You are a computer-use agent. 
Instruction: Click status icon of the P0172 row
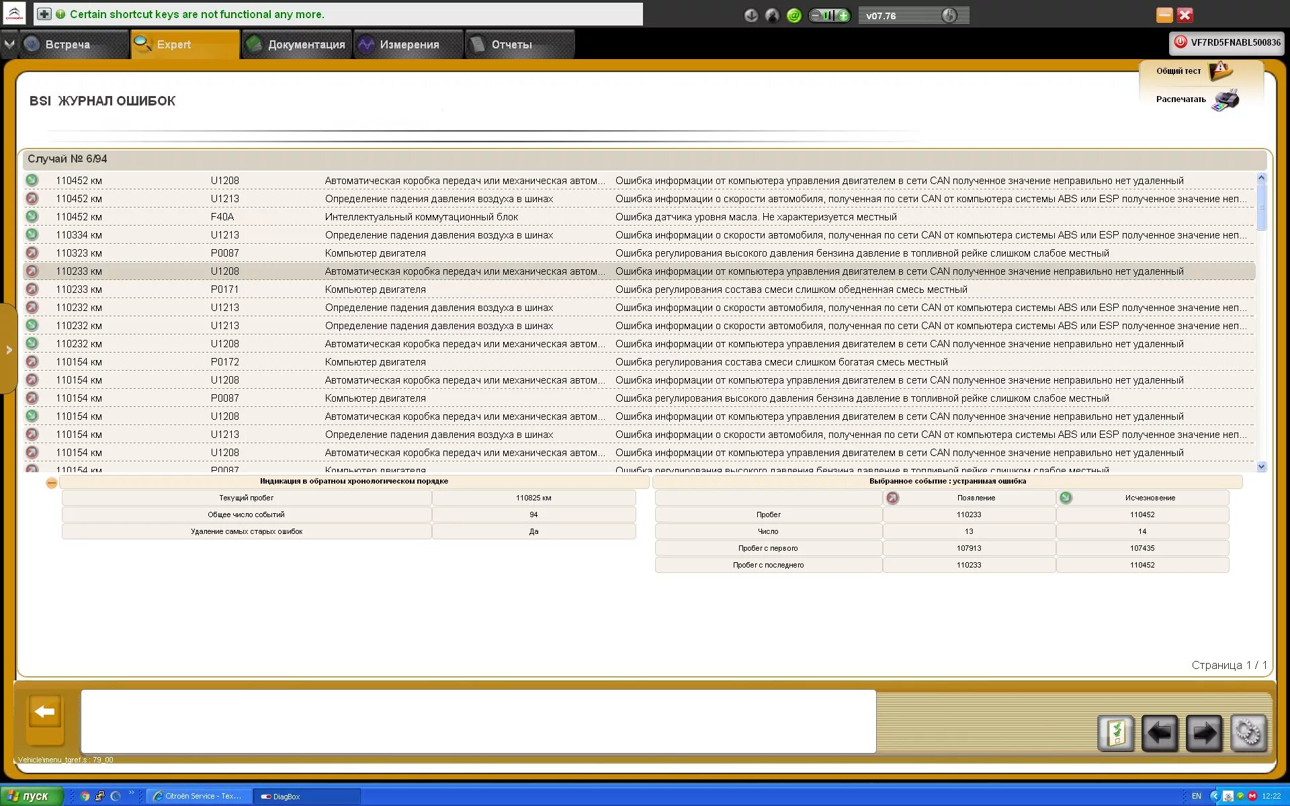[32, 361]
